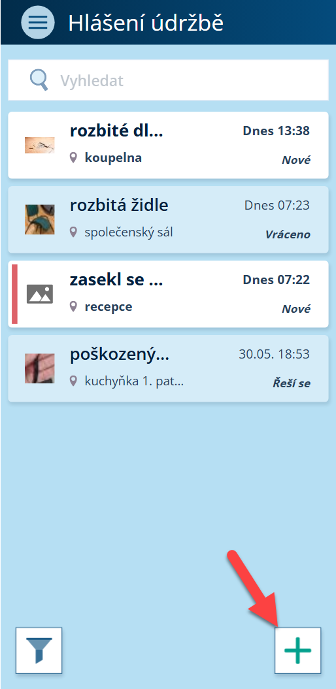
Task: Click the Řeší se status label
Action: click(292, 383)
